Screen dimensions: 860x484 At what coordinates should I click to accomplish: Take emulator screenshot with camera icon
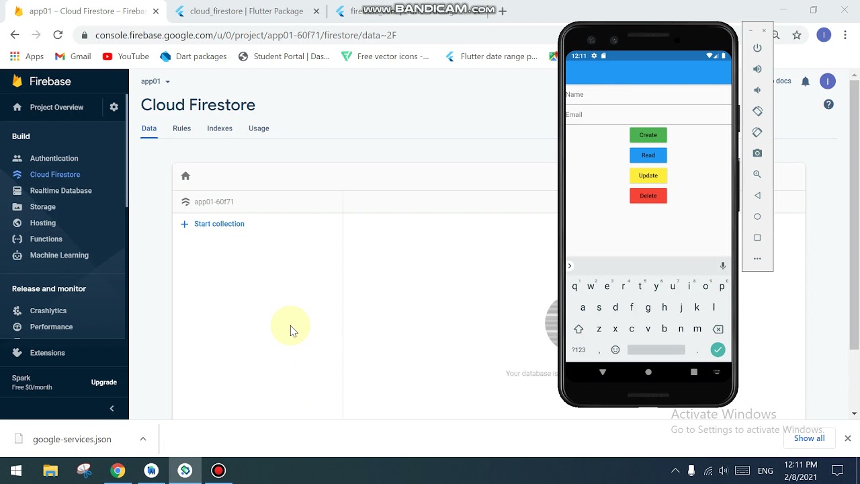(757, 153)
